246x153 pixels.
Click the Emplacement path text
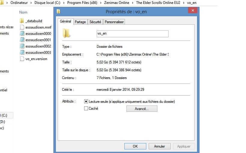(x=132, y=54)
